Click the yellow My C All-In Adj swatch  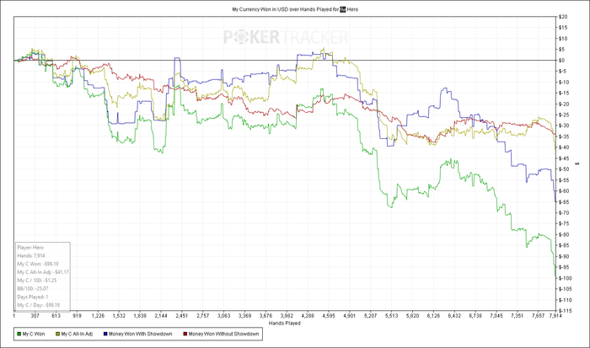coord(57,334)
